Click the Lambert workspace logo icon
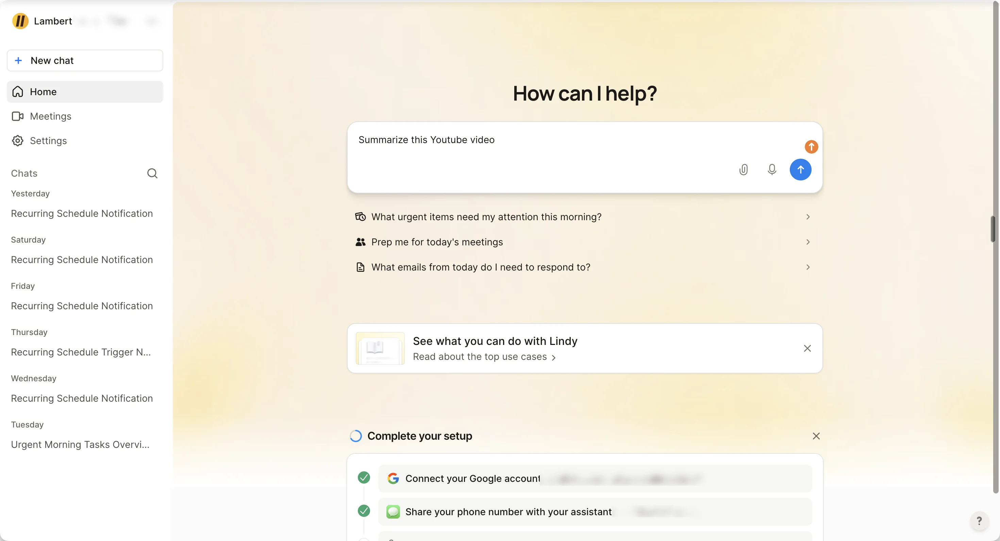This screenshot has width=1000, height=541. pos(20,21)
